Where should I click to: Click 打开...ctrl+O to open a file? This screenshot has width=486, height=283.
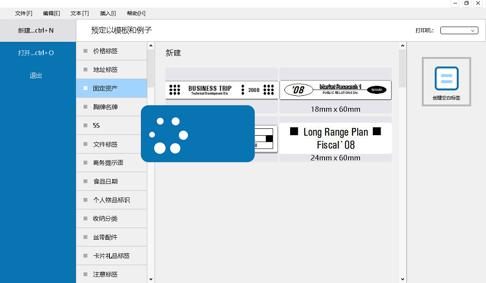point(36,53)
